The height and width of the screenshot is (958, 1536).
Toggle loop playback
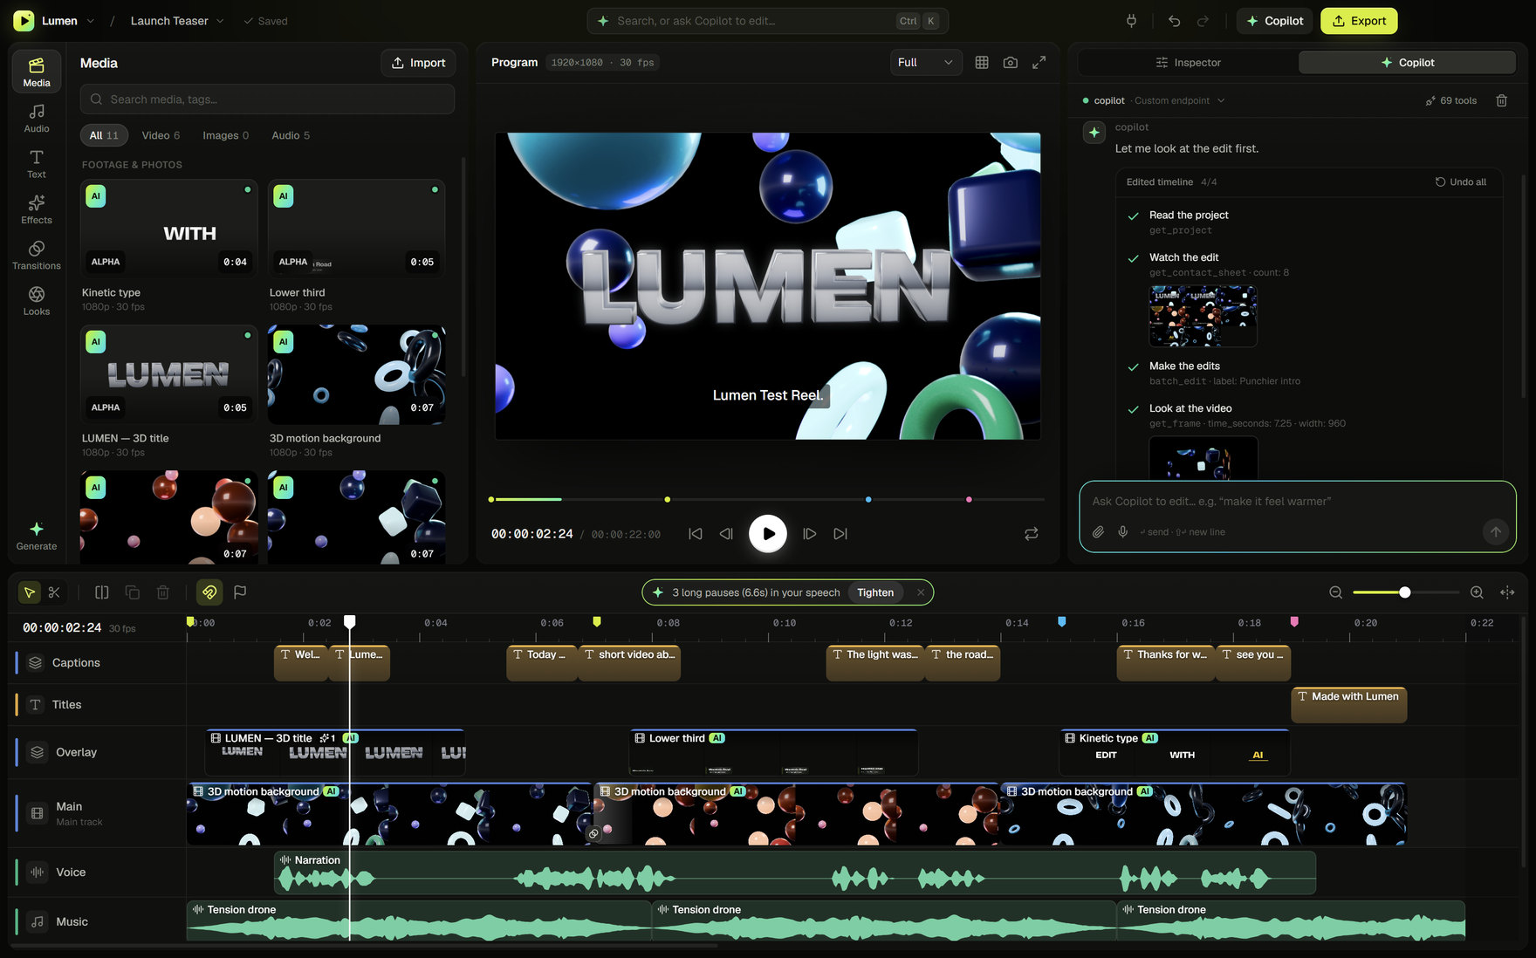[1031, 533]
